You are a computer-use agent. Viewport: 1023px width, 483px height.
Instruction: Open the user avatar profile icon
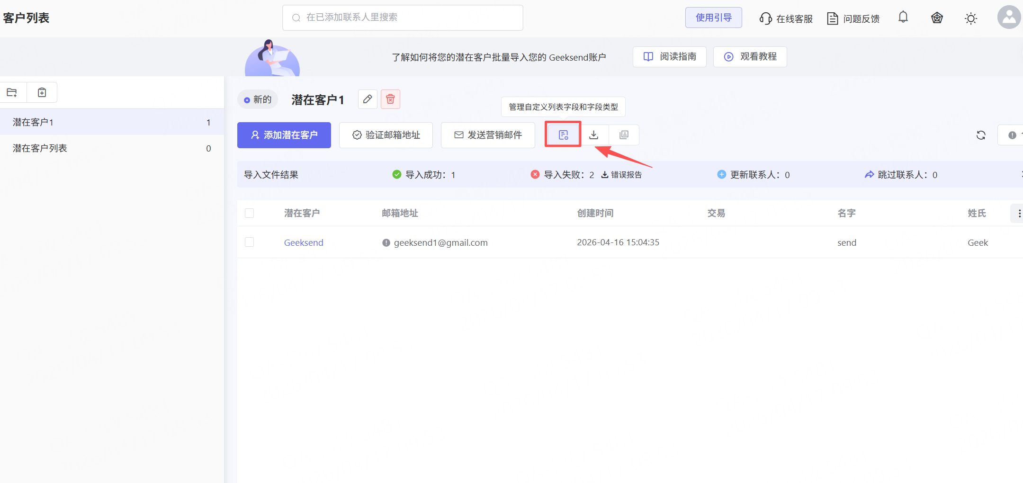tap(1009, 18)
